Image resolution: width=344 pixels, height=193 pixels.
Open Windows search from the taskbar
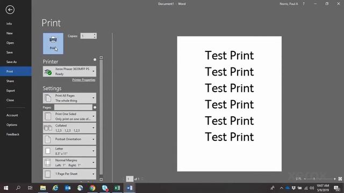tap(18, 188)
